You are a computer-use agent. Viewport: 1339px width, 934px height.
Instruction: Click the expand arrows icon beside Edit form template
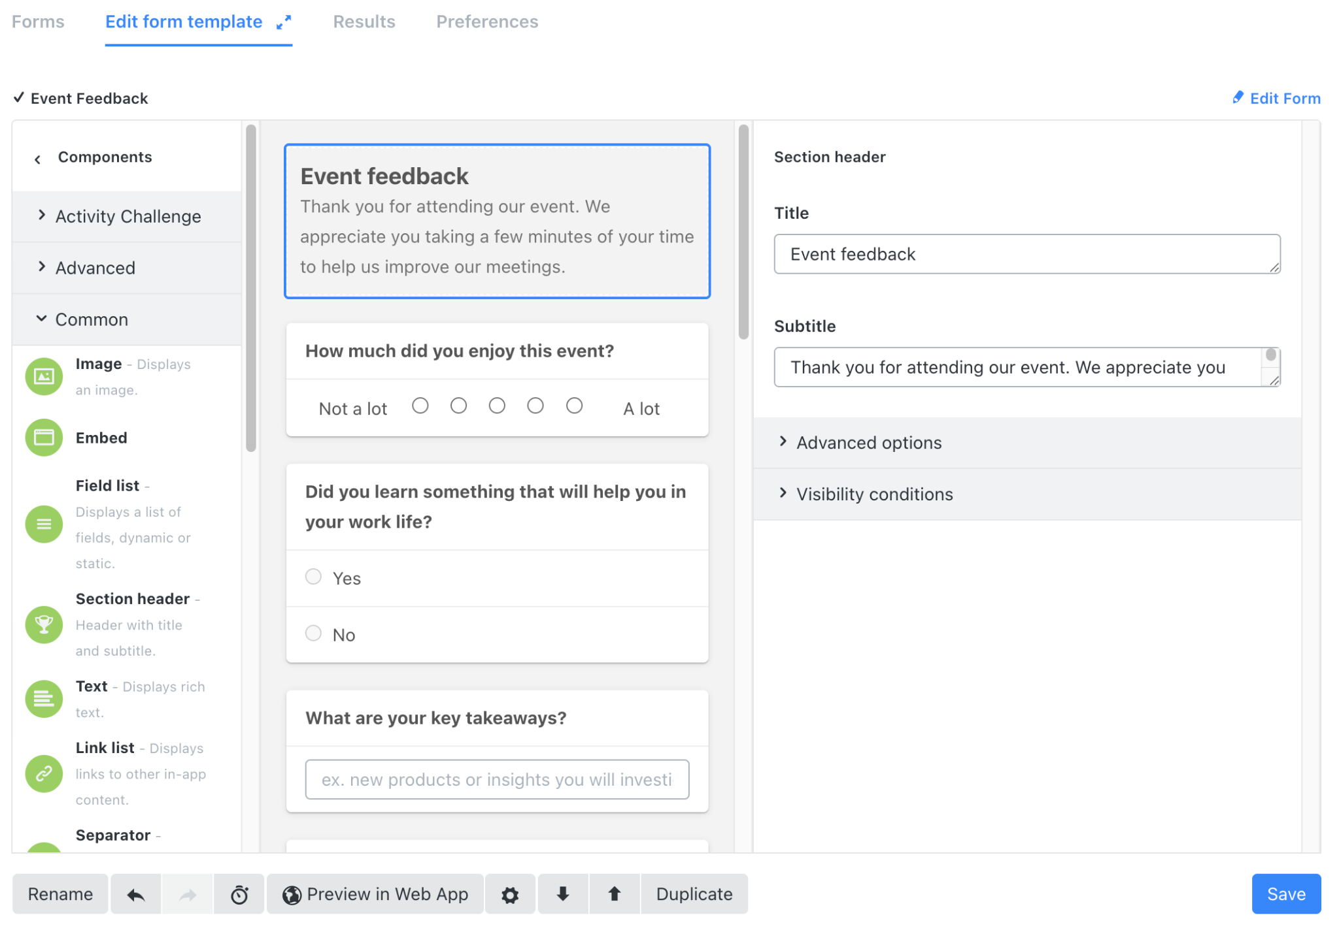pos(283,22)
